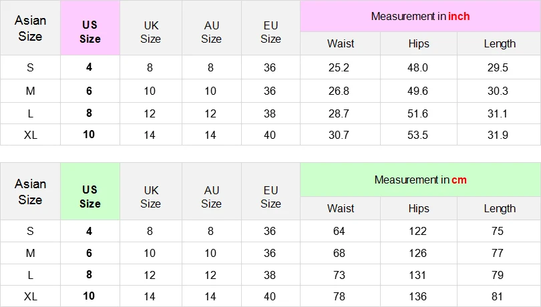Click the XL row label in inch table
541x307 pixels.
(30, 135)
